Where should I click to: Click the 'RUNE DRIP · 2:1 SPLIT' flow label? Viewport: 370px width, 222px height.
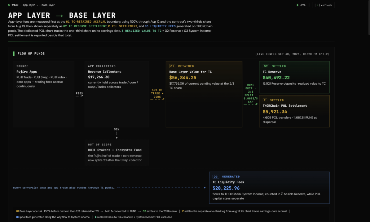click(251, 94)
